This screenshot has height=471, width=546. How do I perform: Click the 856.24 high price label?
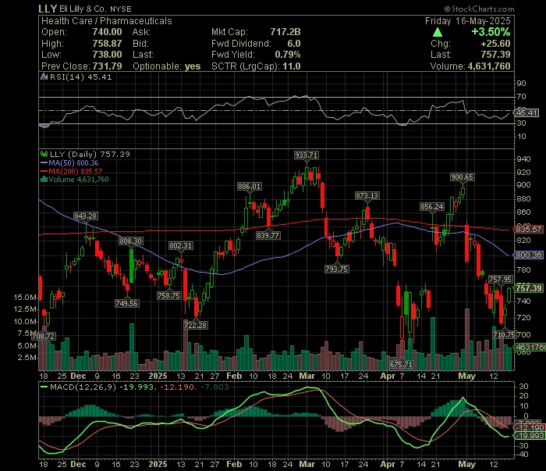(432, 207)
